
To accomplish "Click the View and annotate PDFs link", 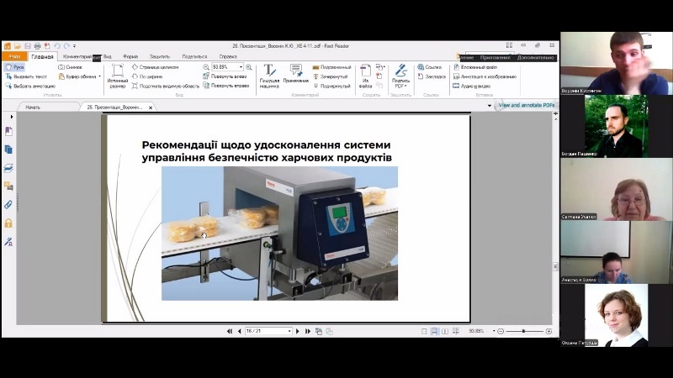I will 527,105.
